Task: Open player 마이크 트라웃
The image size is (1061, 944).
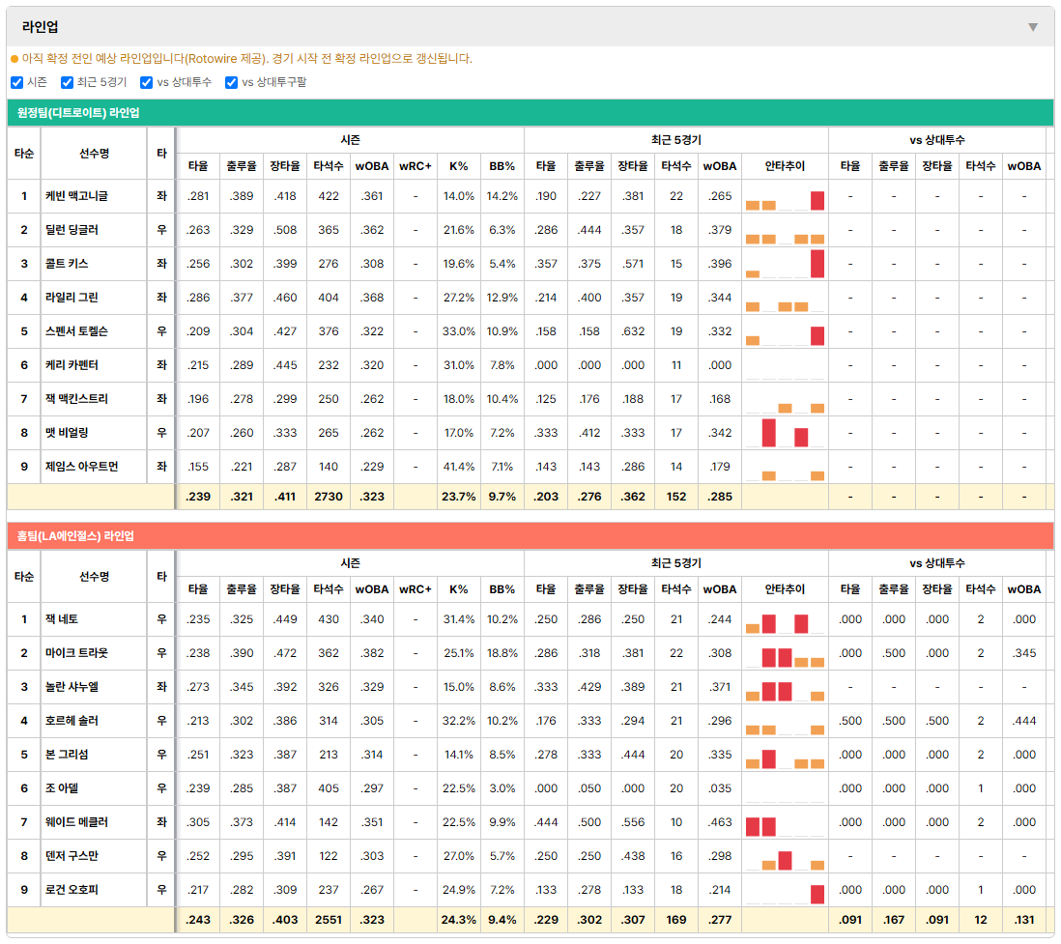Action: [76, 653]
